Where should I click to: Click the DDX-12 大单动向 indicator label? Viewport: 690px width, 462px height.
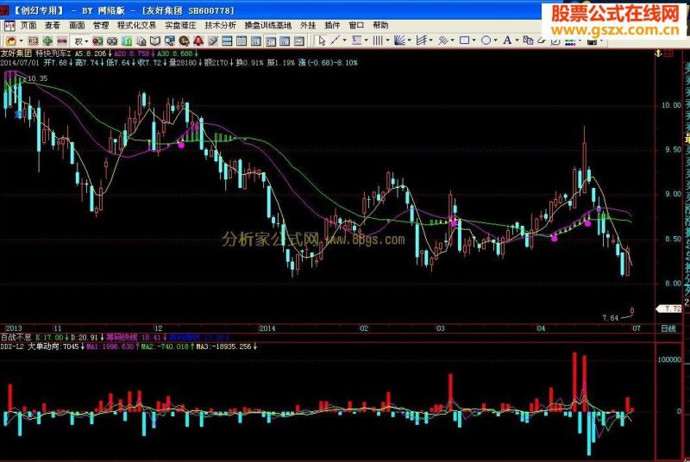pyautogui.click(x=30, y=346)
